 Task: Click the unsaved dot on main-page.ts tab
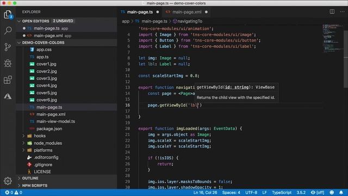pos(158,12)
